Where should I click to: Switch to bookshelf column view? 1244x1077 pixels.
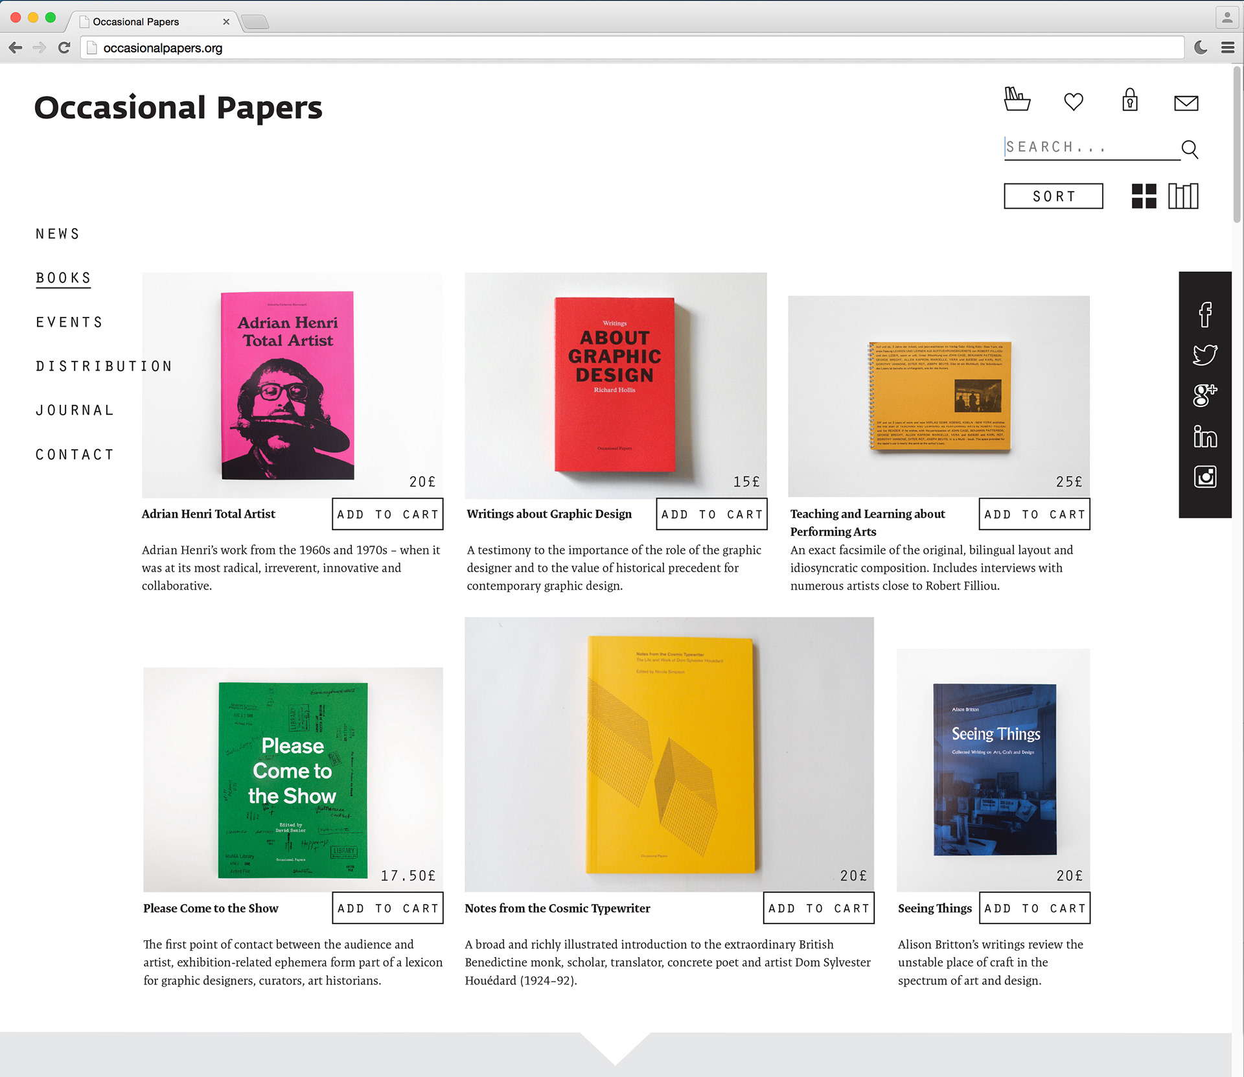1183,196
